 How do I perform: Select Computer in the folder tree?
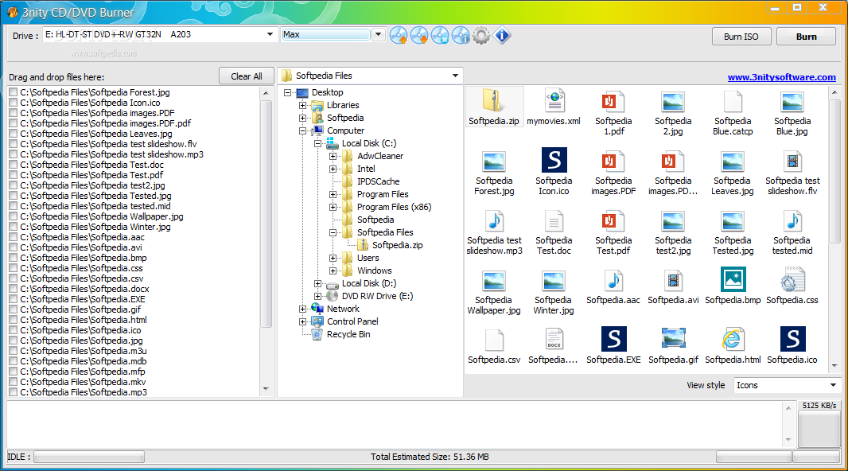[345, 130]
